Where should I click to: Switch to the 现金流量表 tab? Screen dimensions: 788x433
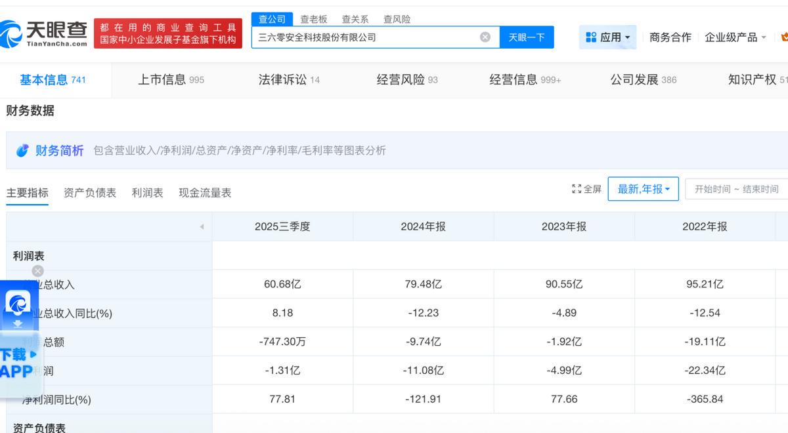point(205,193)
